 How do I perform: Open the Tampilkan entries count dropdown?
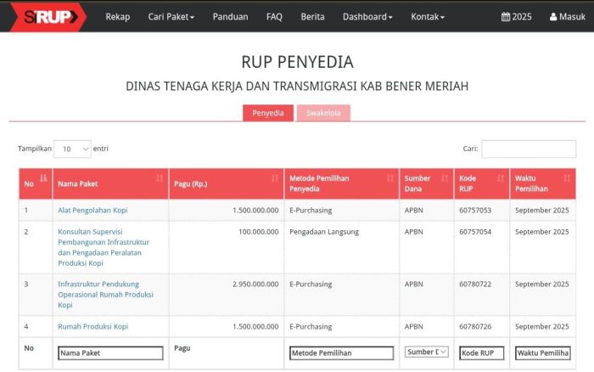[x=72, y=149]
